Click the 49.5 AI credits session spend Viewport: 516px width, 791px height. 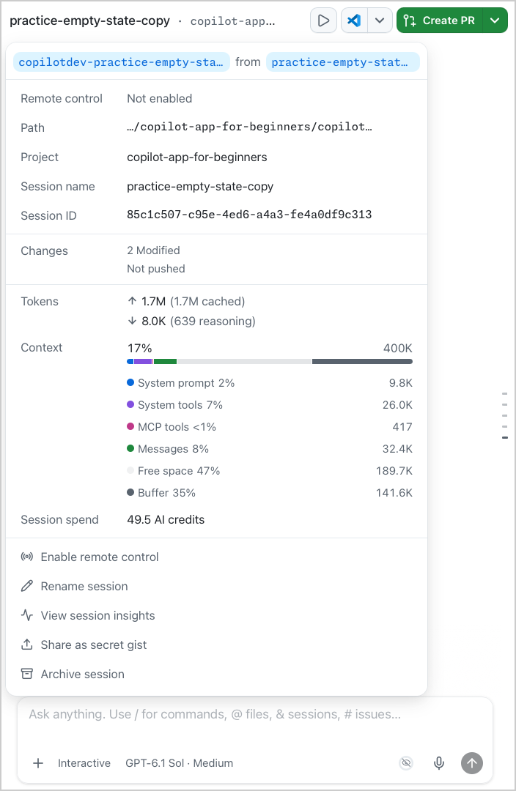166,519
